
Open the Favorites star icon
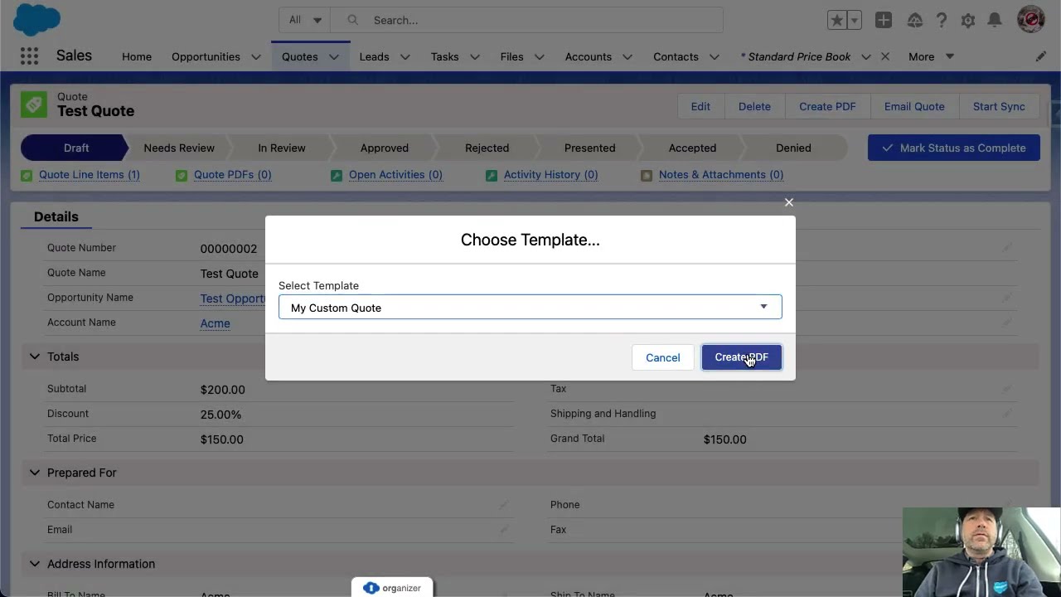837,21
